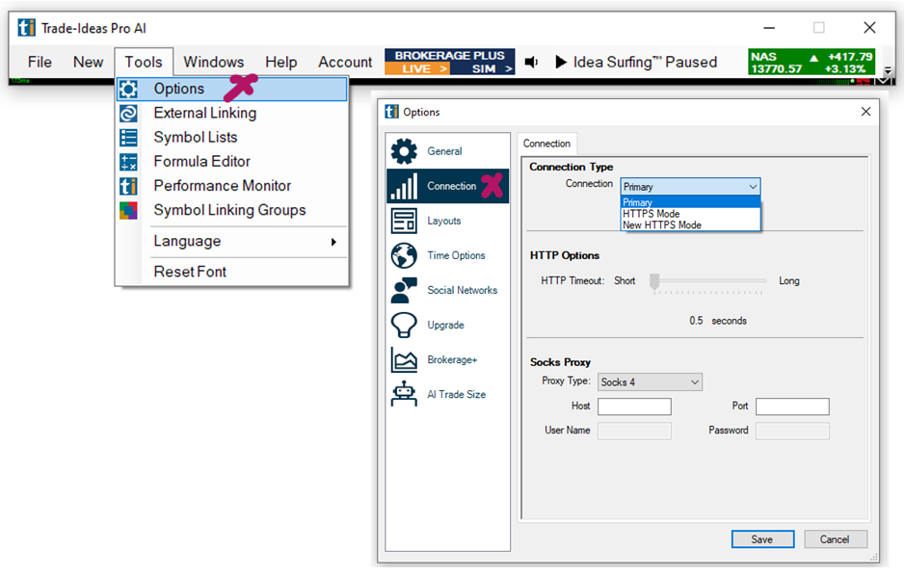Open Brokerage+ chart icon
The height and width of the screenshot is (577, 905).
click(404, 359)
